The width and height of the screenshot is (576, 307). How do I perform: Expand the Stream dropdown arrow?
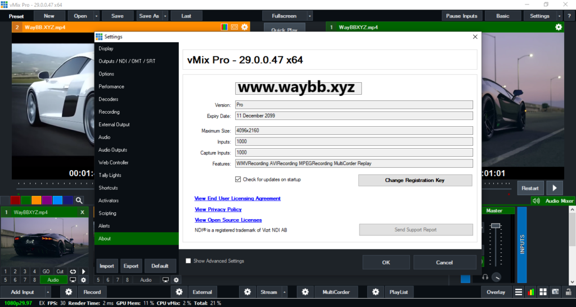pyautogui.click(x=284, y=292)
